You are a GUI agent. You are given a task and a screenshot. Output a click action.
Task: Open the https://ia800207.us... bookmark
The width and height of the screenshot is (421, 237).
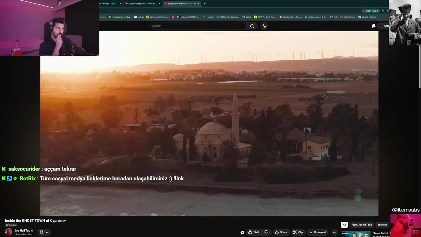(188, 17)
